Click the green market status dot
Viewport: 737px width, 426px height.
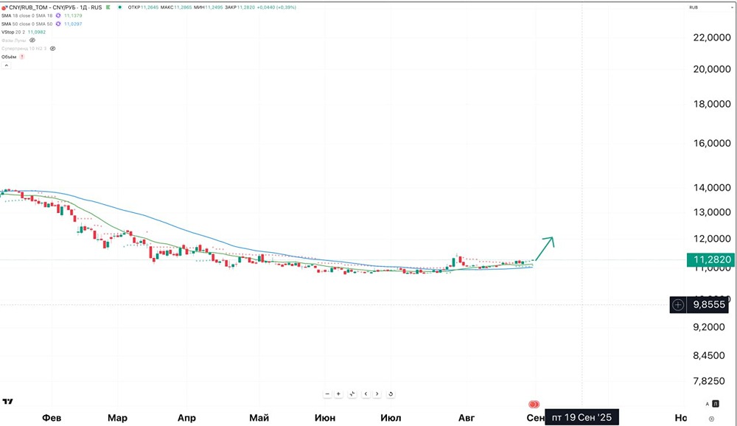(120, 7)
